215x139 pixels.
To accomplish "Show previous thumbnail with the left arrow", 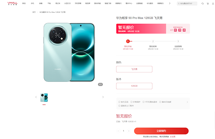I will pos(36,97).
